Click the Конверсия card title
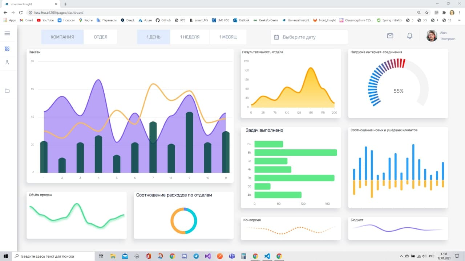465x261 pixels. pos(252,220)
